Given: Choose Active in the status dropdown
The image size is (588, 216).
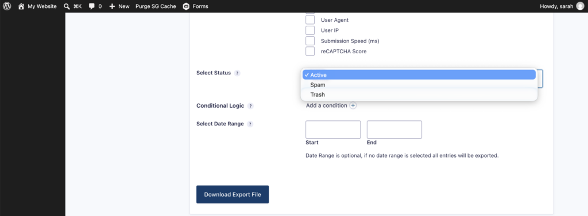Looking at the screenshot, I should pos(419,75).
